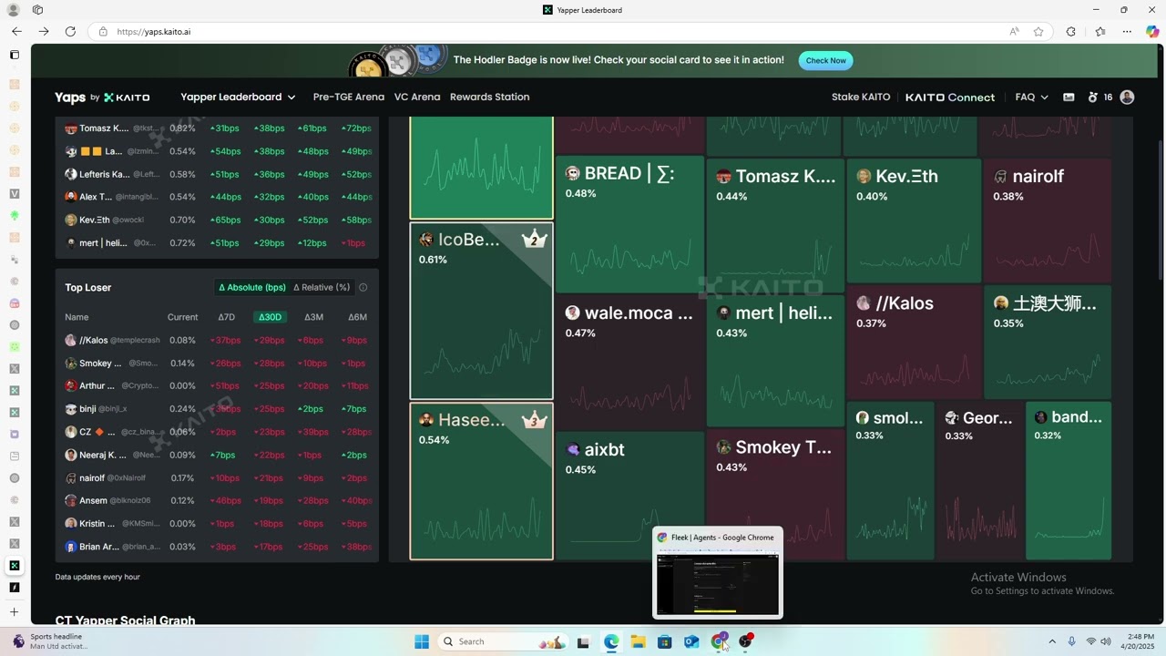The image size is (1166, 656).
Task: Select Absolute (bps) mode
Action: click(252, 287)
